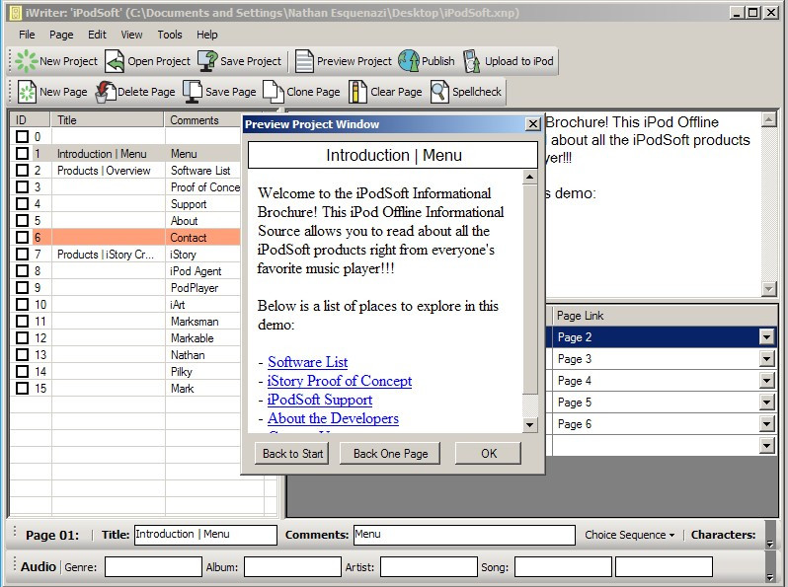Open the Page 2 link dropdown
Screen dimensions: 788x587
tap(766, 337)
